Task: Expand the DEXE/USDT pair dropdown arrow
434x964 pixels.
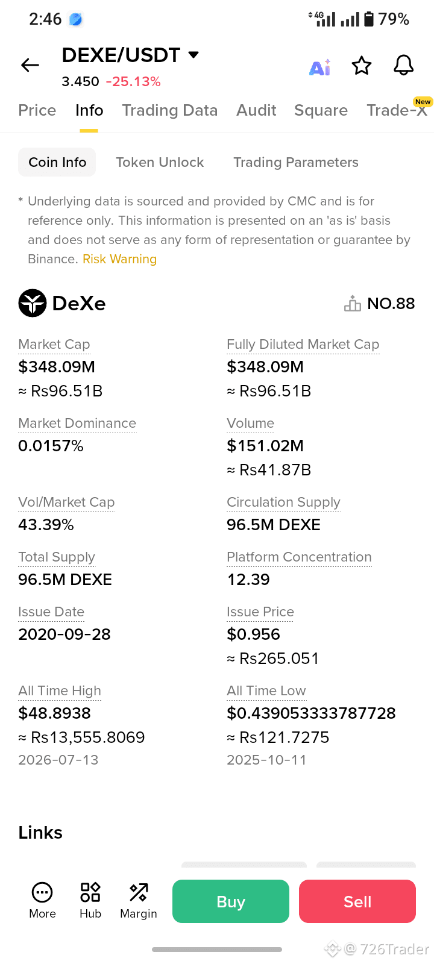Action: point(193,55)
